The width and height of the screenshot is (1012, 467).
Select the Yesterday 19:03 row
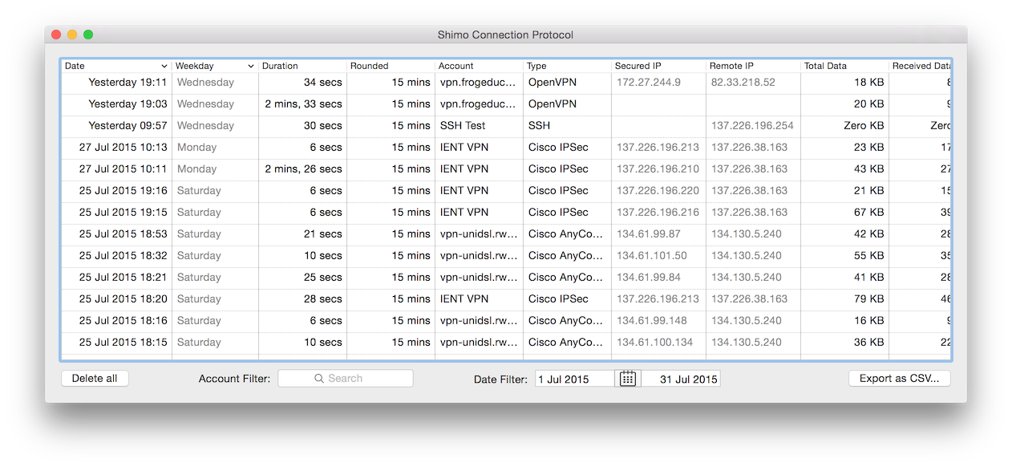[506, 104]
